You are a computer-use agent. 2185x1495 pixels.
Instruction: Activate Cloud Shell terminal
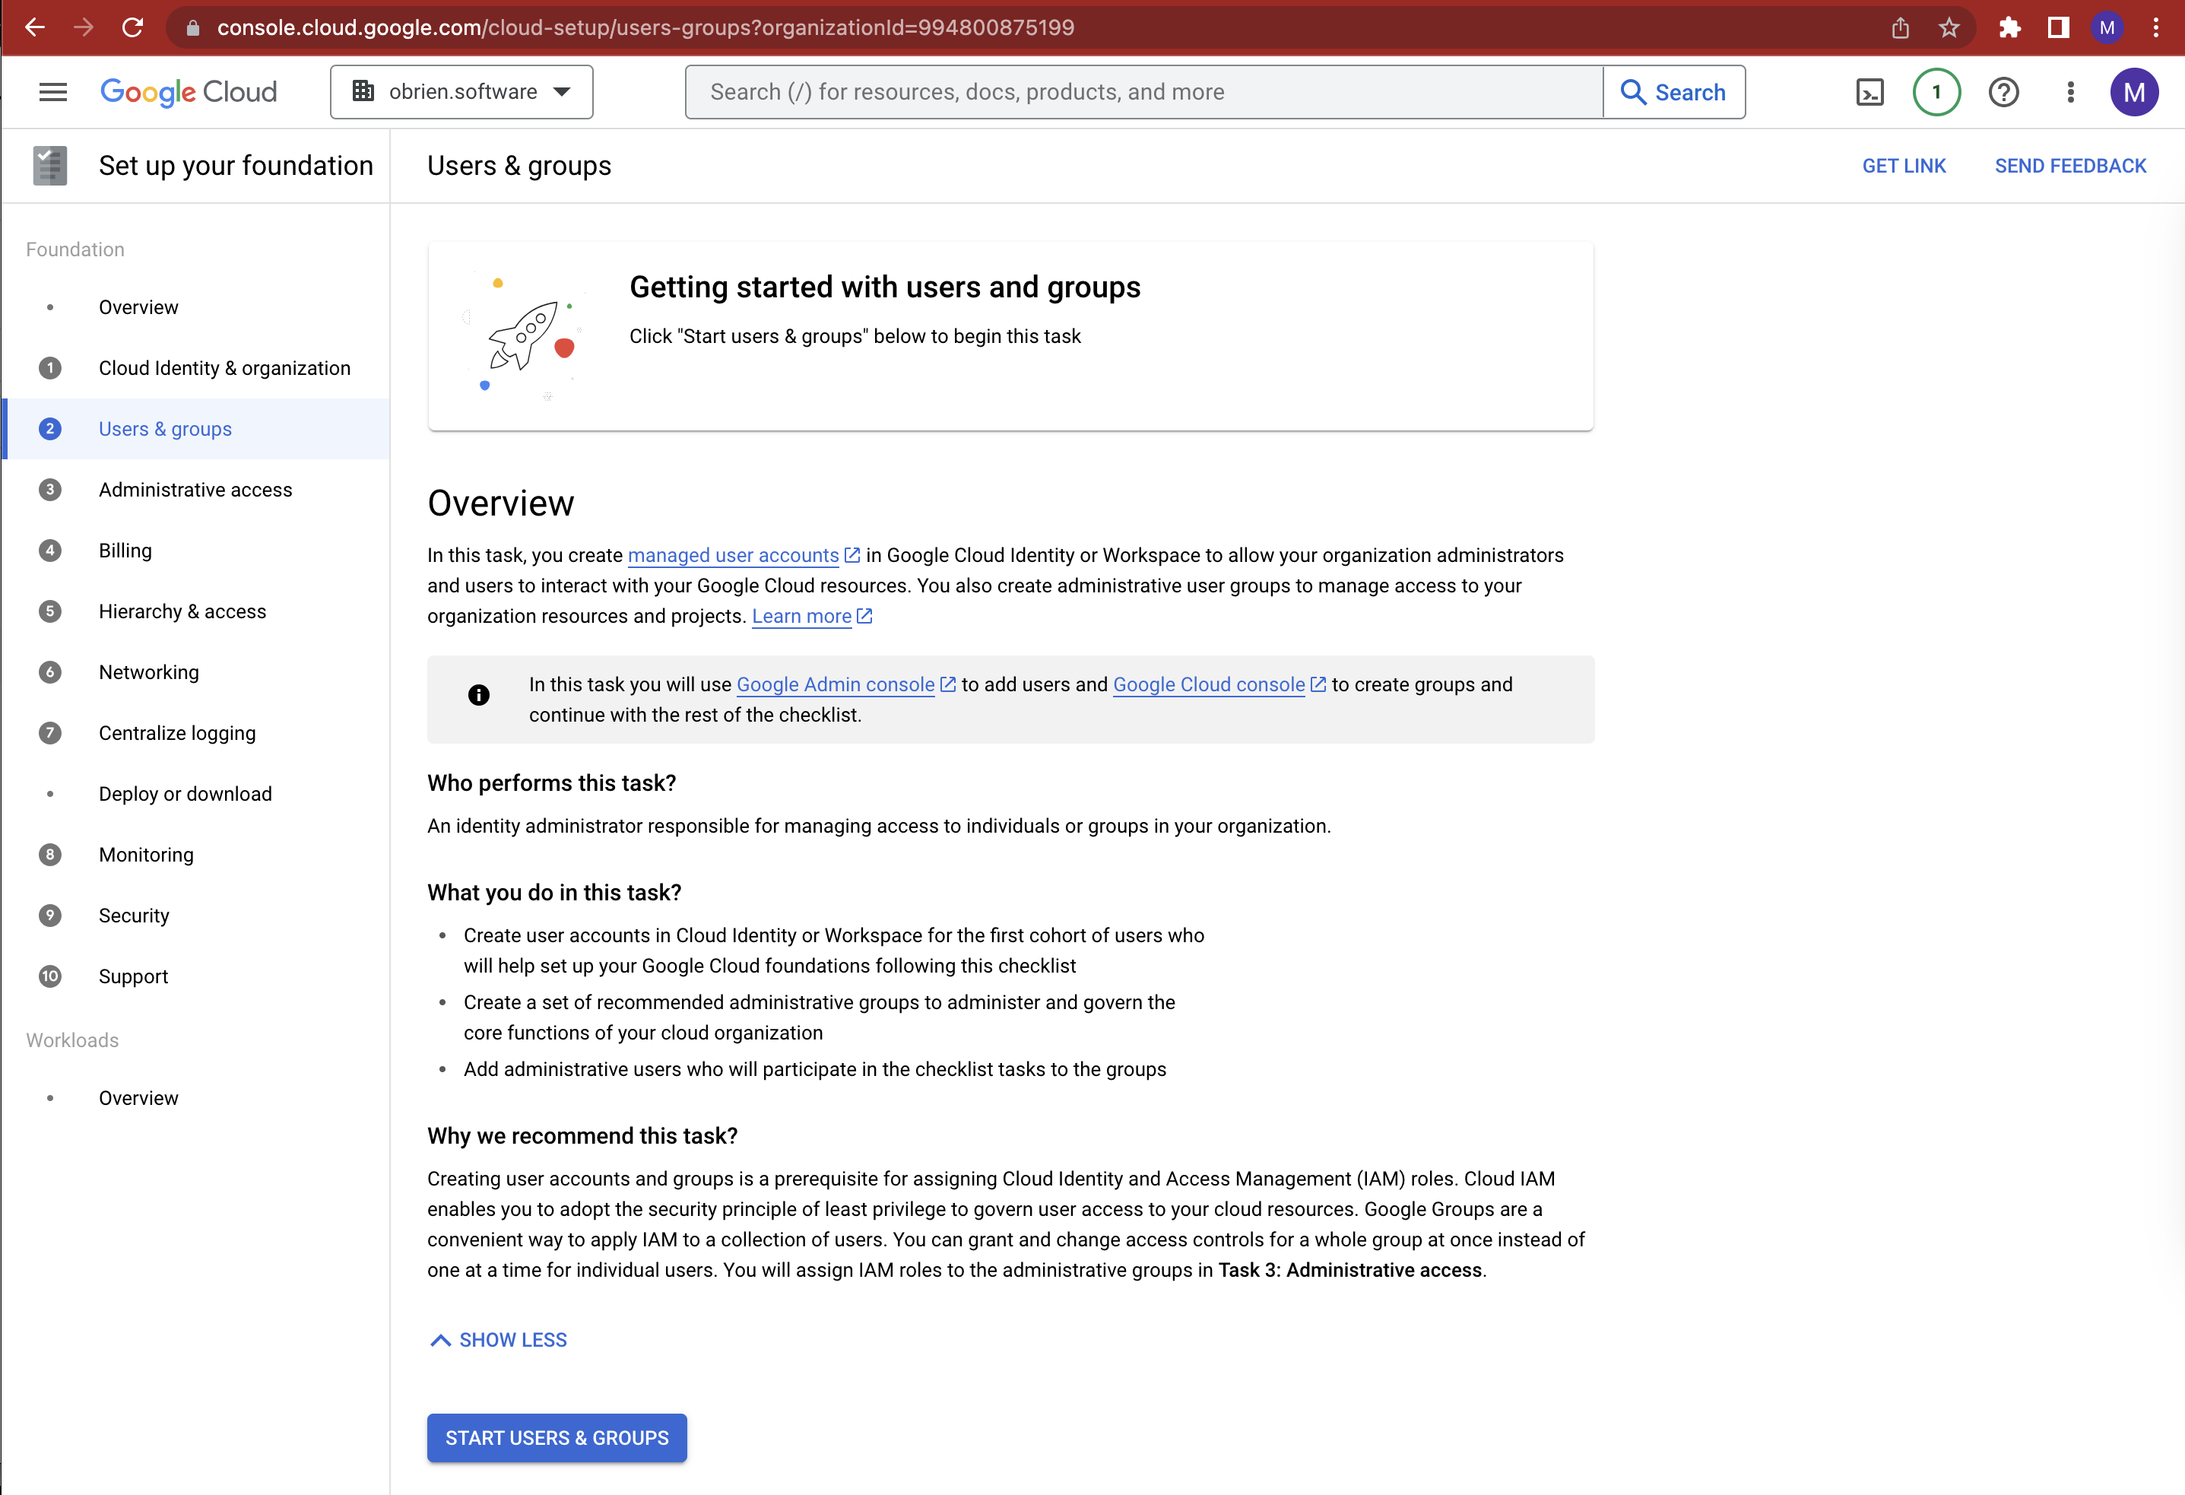pos(1870,91)
